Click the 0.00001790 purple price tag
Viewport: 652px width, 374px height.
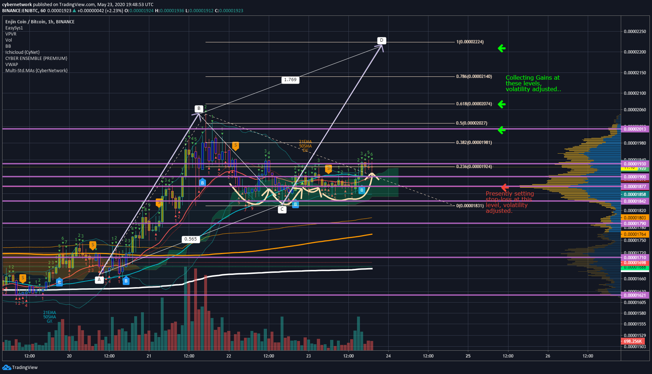coord(635,224)
